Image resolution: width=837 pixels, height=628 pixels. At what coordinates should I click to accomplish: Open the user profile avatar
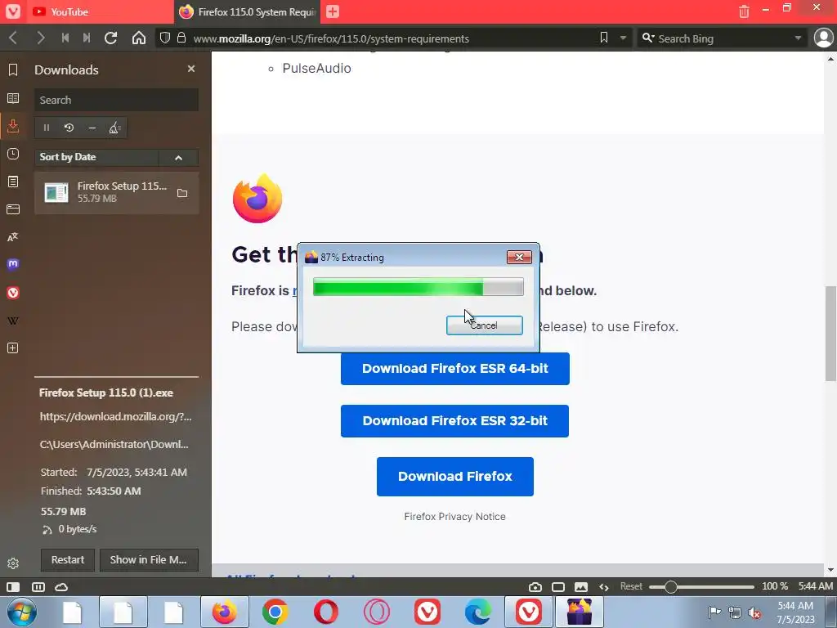point(823,38)
